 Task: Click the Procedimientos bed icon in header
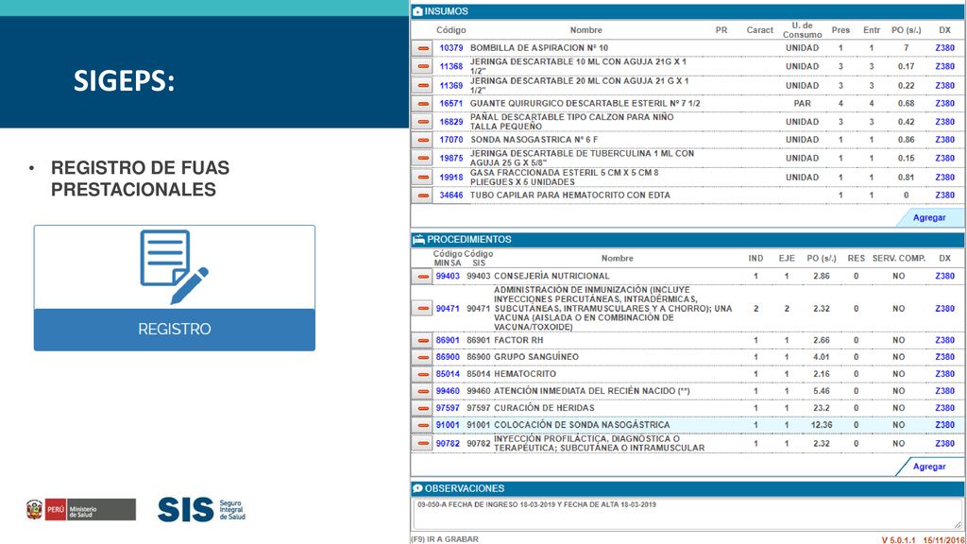[418, 239]
